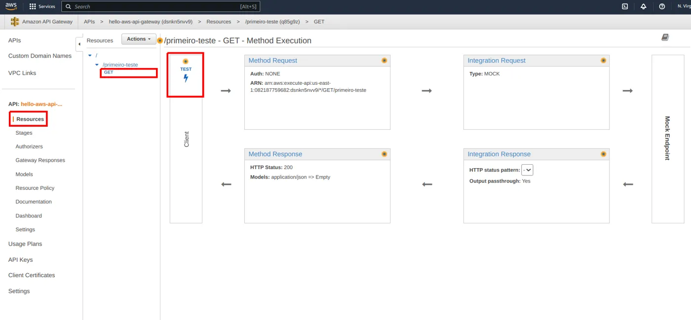Image resolution: width=691 pixels, height=320 pixels.
Task: Click the info dot above TEST
Action: (186, 62)
